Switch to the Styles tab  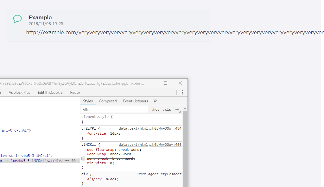pos(88,101)
